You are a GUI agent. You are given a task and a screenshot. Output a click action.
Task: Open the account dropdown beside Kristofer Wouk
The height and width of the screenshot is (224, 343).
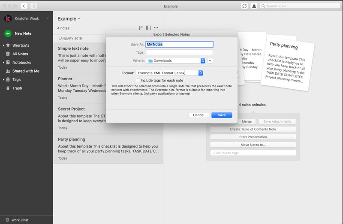[x=47, y=18]
